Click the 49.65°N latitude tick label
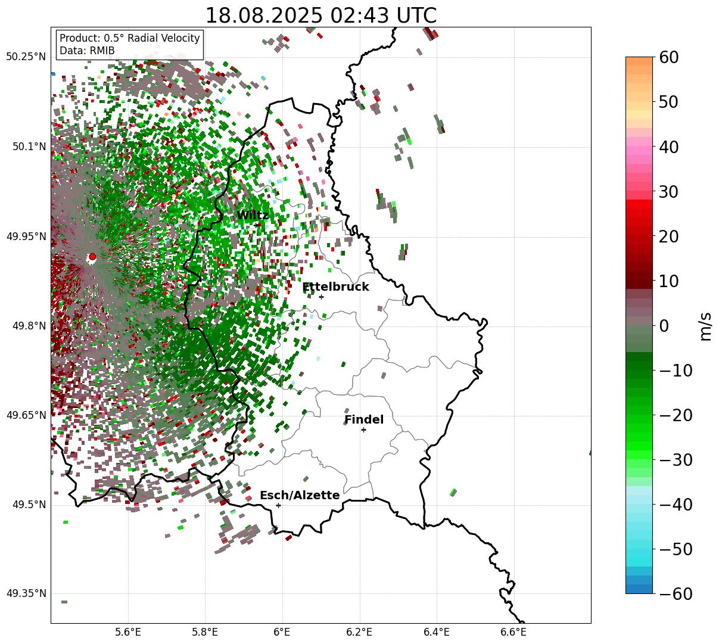Viewport: 719px width, 644px height. (x=26, y=415)
